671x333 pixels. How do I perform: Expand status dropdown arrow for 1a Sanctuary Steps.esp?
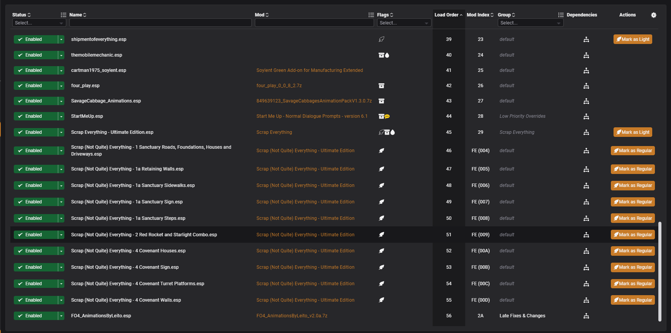61,218
